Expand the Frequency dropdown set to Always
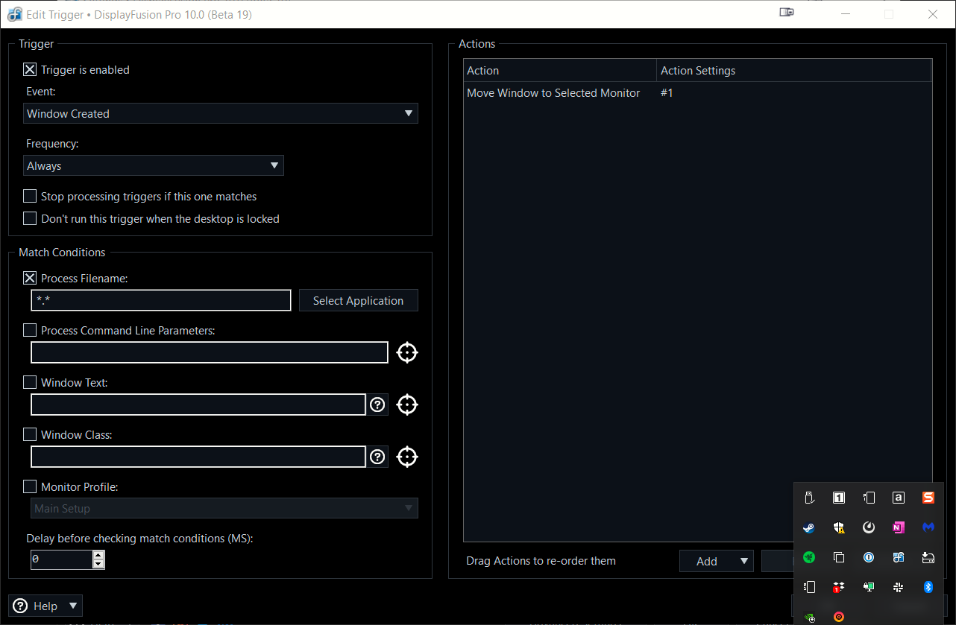 (x=154, y=165)
